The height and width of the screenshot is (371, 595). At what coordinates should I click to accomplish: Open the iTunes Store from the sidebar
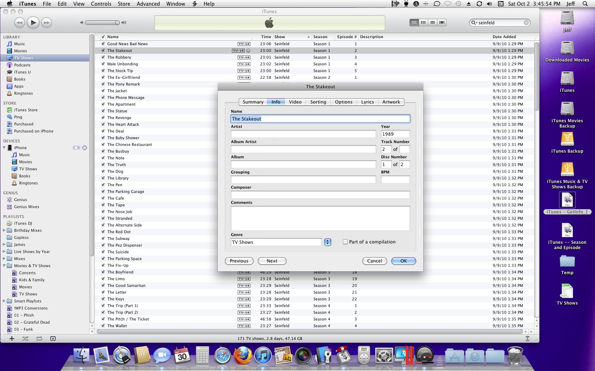(x=25, y=110)
